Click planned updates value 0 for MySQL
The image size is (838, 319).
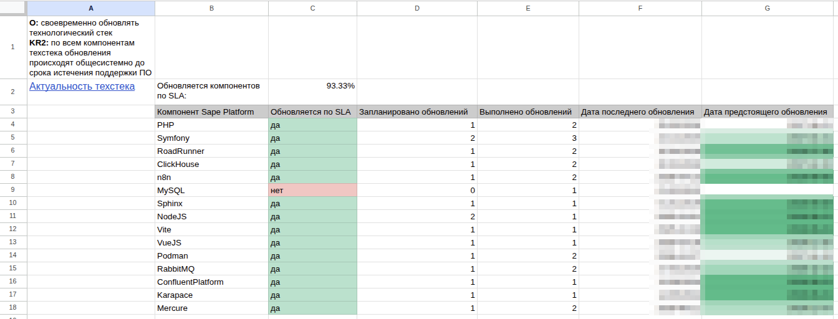417,190
